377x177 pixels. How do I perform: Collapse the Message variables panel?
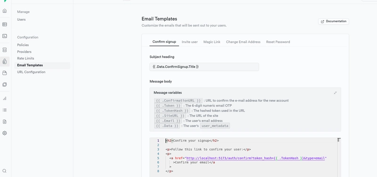pos(335,93)
